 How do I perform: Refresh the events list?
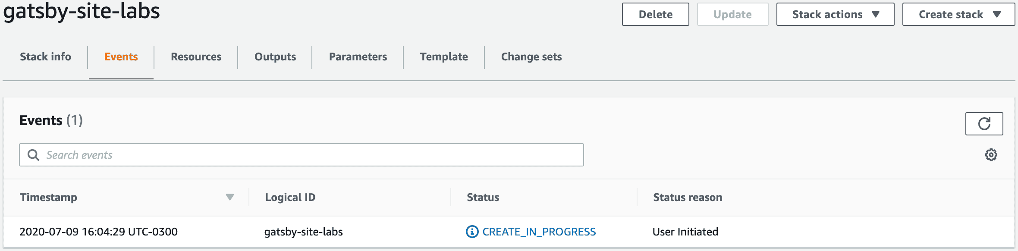(x=984, y=124)
